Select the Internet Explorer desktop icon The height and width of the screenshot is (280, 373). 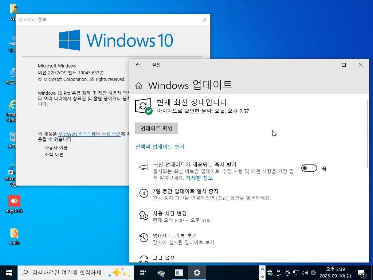coord(11,111)
